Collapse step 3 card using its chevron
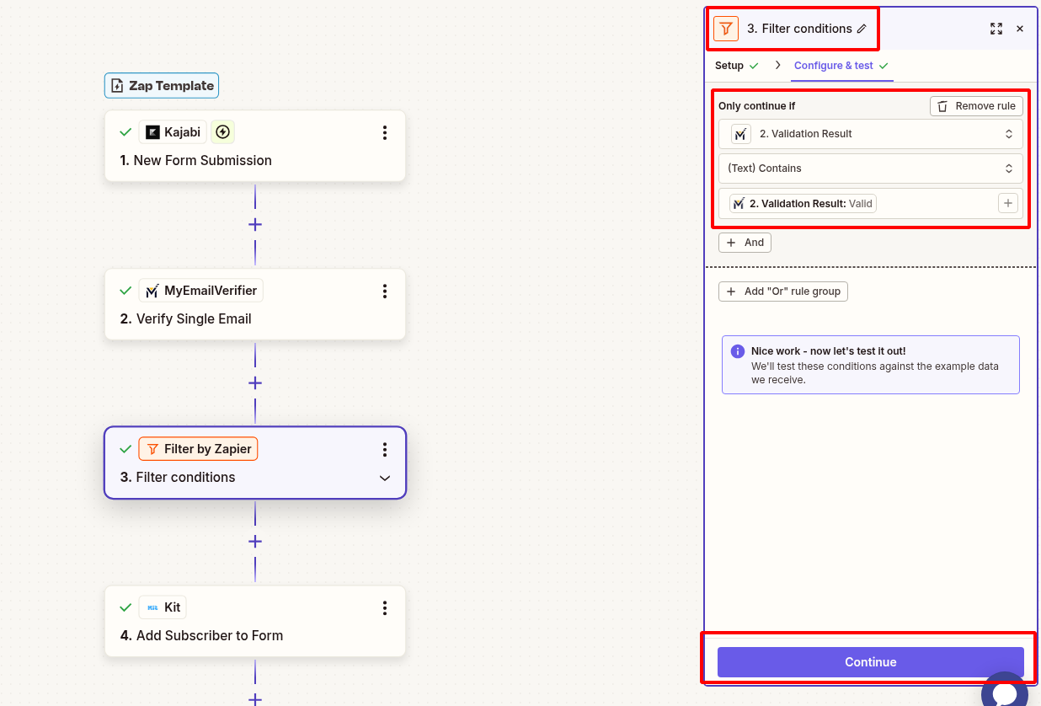The image size is (1041, 706). click(385, 478)
